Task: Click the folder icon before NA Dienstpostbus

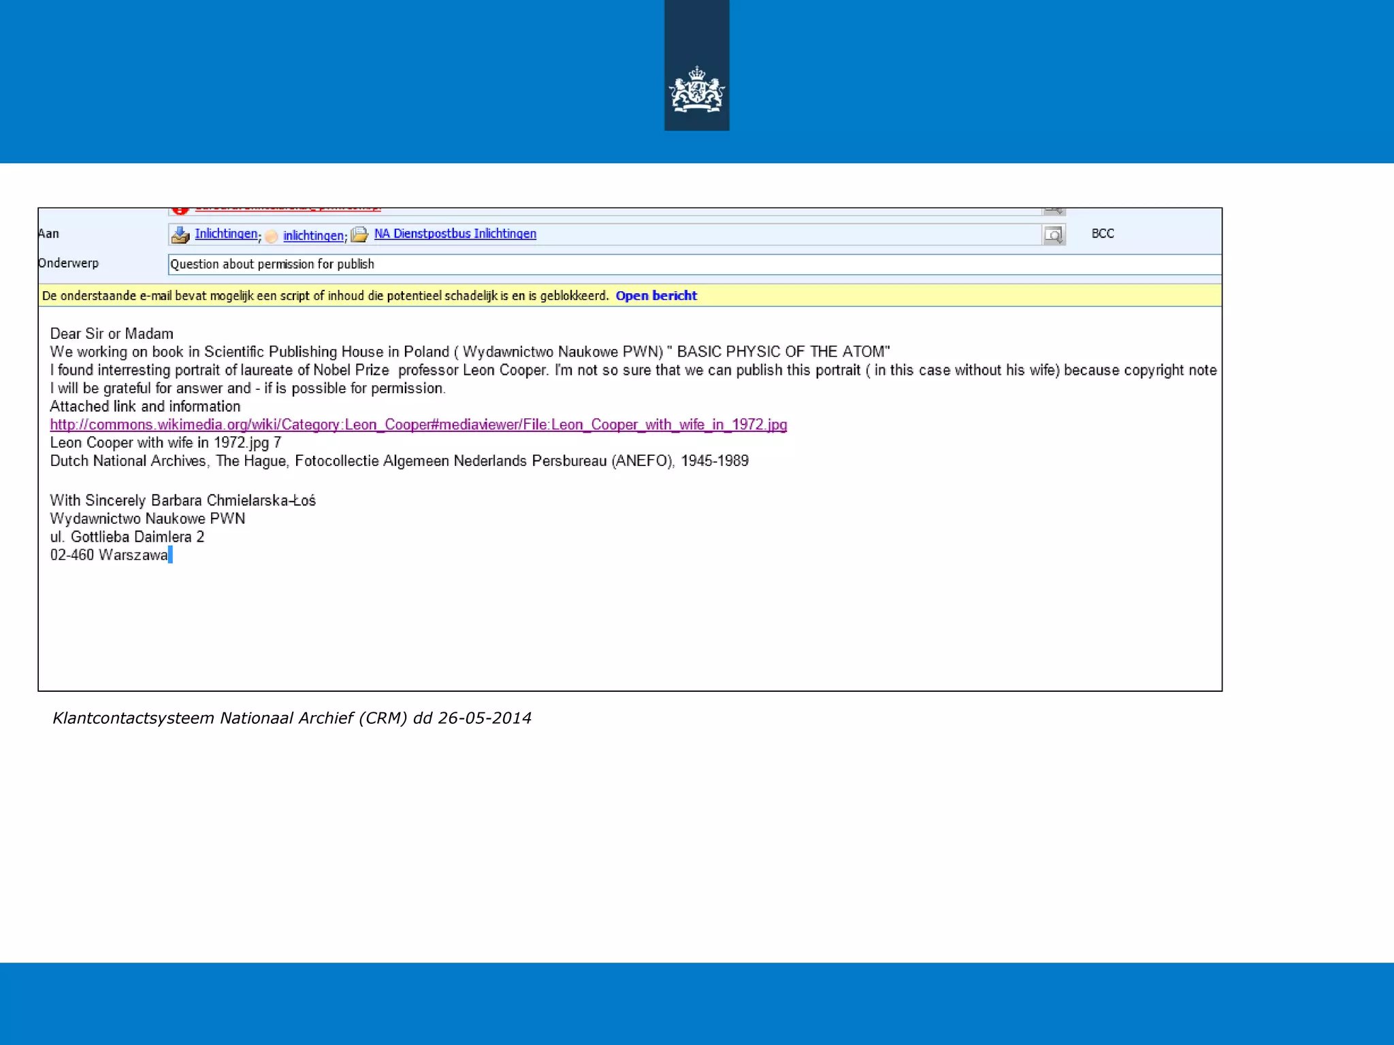Action: click(x=359, y=235)
